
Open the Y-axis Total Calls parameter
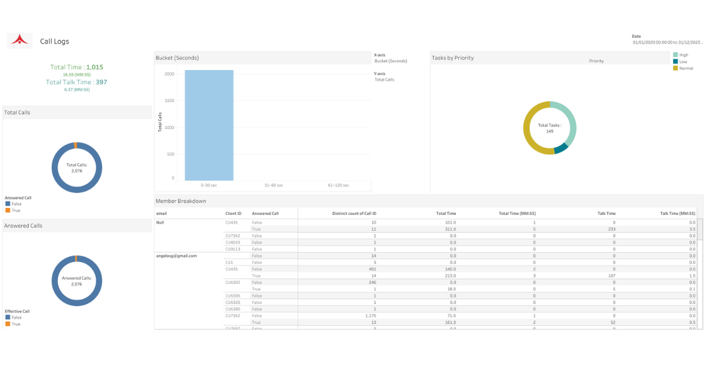(385, 79)
